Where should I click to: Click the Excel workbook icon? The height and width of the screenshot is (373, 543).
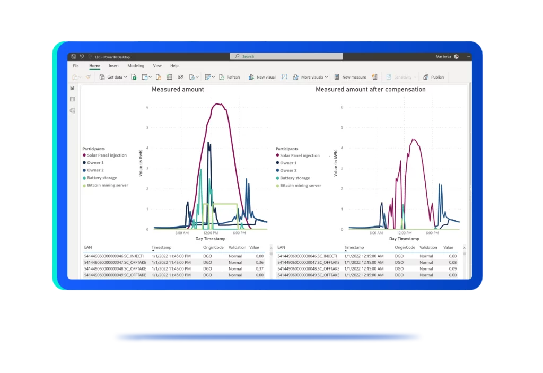tap(134, 77)
